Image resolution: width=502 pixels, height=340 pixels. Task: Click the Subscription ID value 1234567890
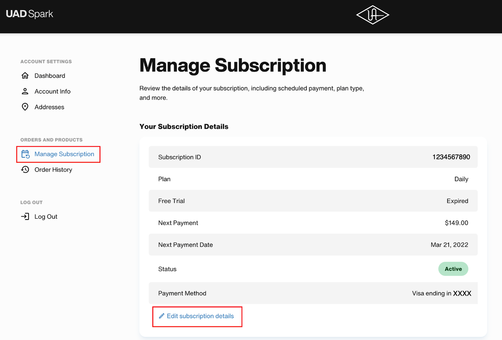click(451, 157)
